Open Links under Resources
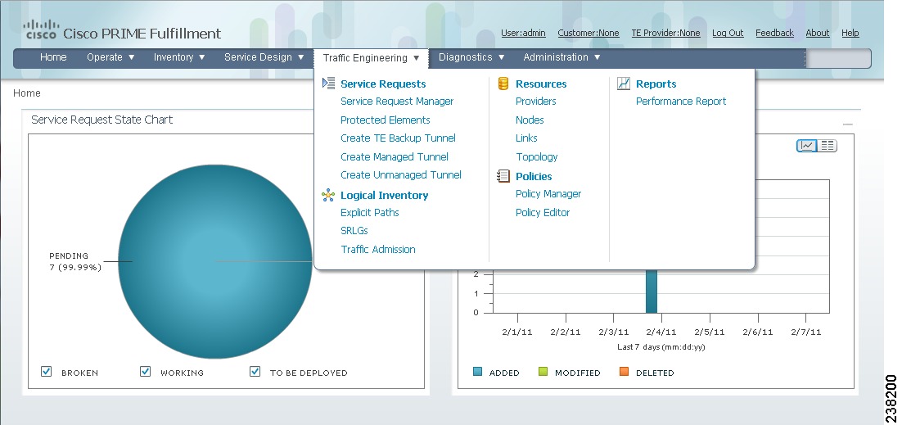Screen dimensions: 902x425 (526, 138)
